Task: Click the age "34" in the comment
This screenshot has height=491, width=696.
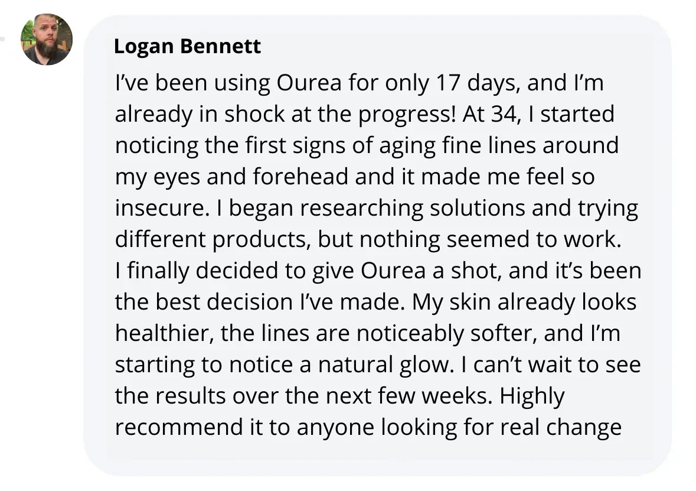Action: (504, 115)
